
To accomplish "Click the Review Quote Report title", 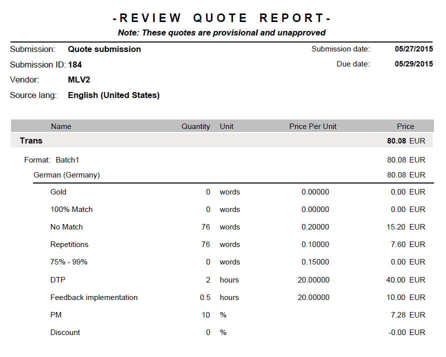I will (221, 18).
